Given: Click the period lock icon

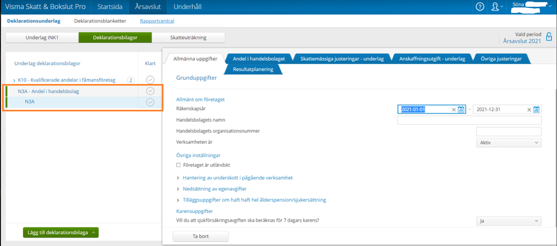Looking at the screenshot, I should (x=549, y=37).
